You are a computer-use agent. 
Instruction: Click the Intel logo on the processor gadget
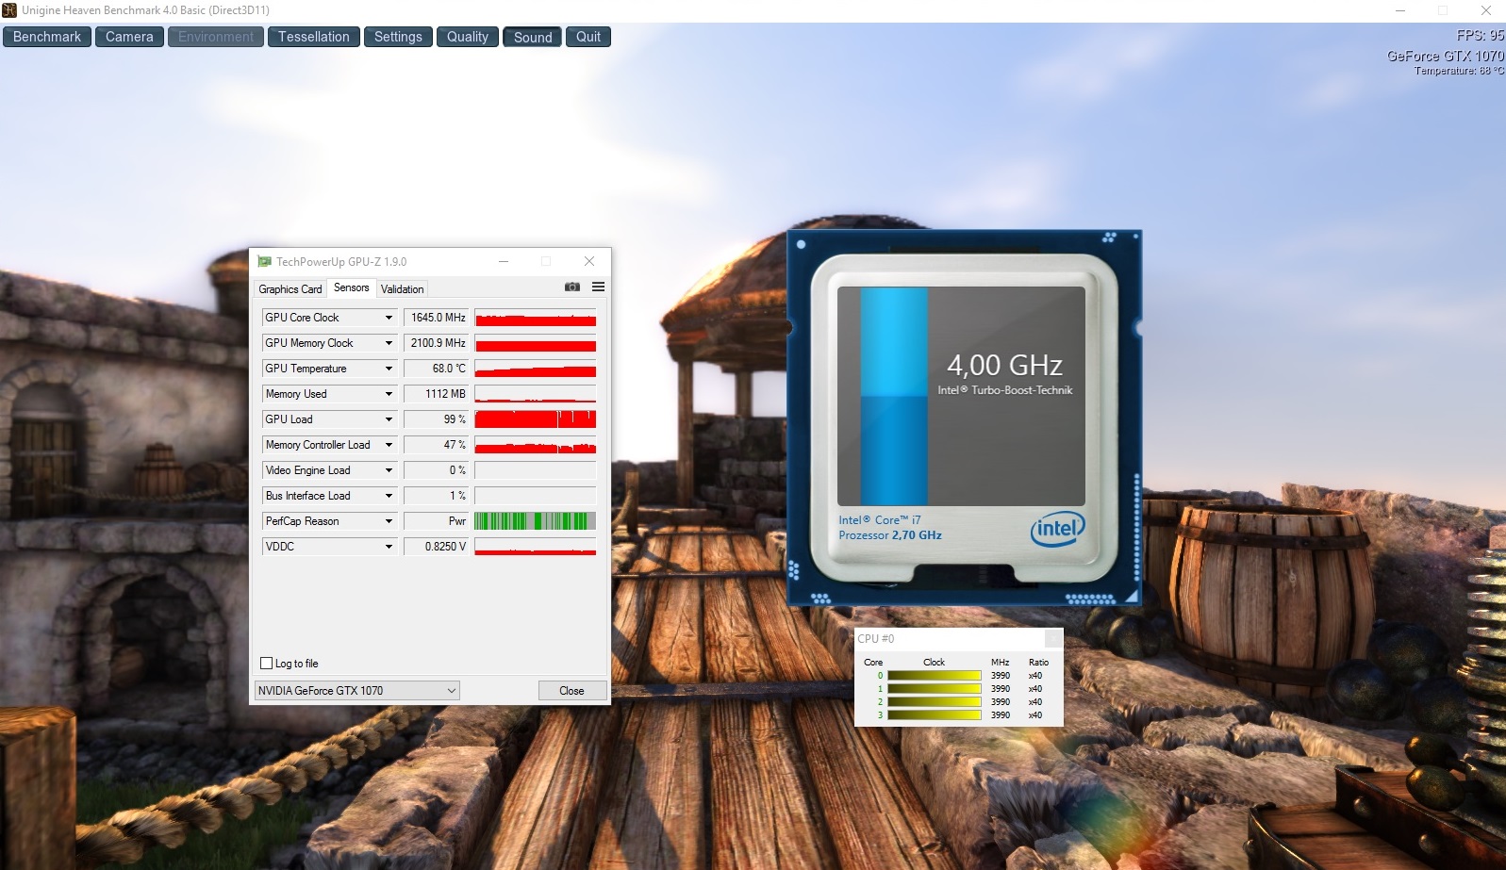(1057, 528)
